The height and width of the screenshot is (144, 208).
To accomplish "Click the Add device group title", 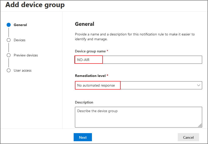I will pos(35,5).
